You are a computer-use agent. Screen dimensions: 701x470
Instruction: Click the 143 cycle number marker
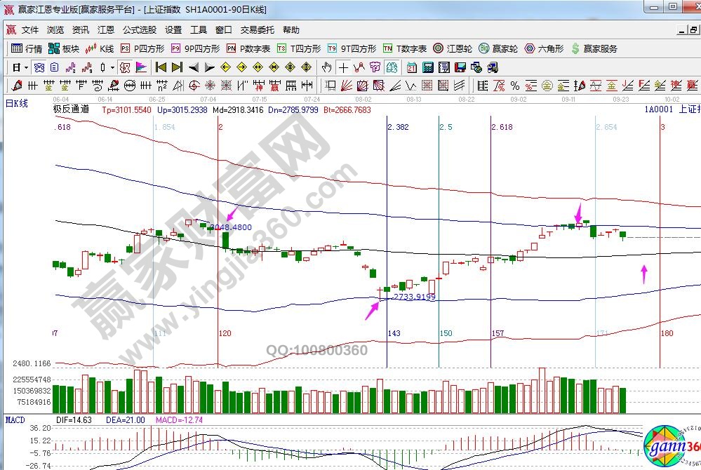(394, 333)
